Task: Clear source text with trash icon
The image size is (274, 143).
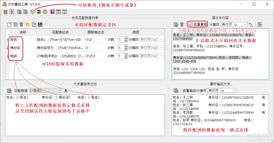Action: pos(182,24)
